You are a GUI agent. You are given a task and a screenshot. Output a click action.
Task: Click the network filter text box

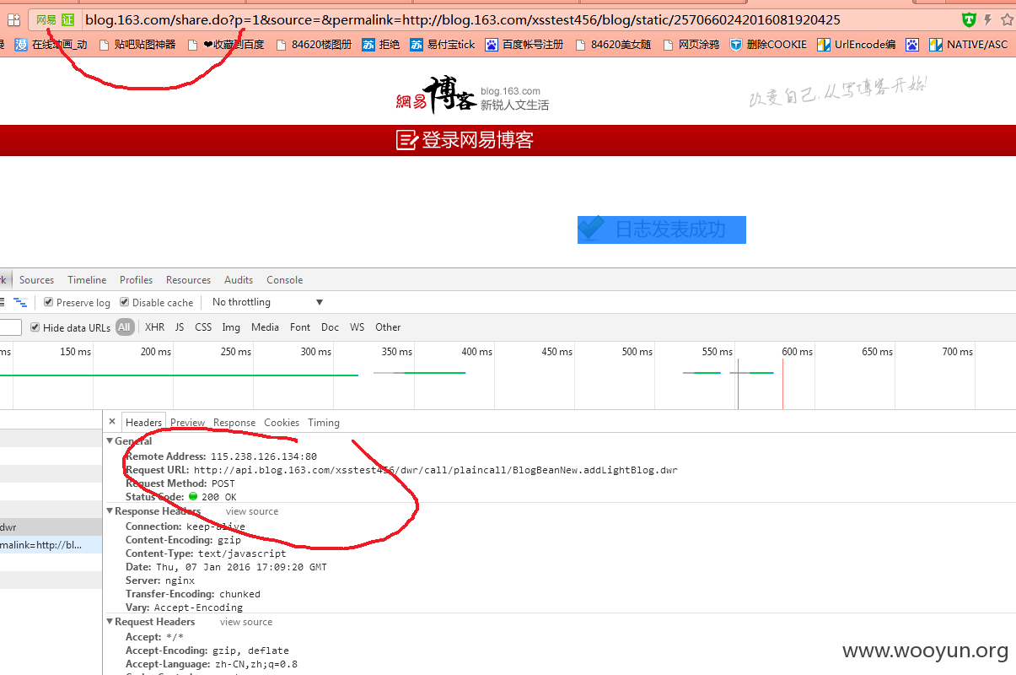click(x=10, y=327)
